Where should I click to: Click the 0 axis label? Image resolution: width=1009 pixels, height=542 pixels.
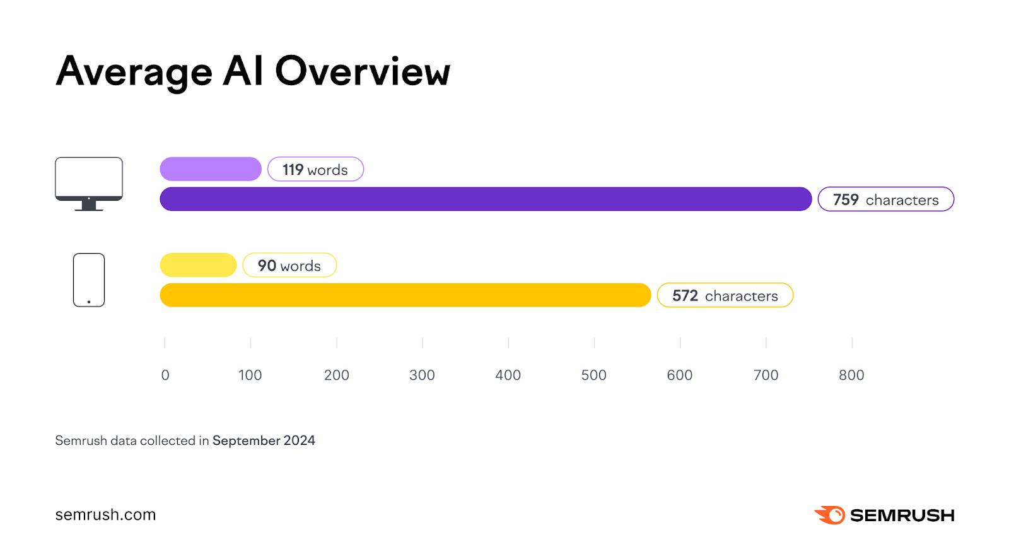pos(165,375)
